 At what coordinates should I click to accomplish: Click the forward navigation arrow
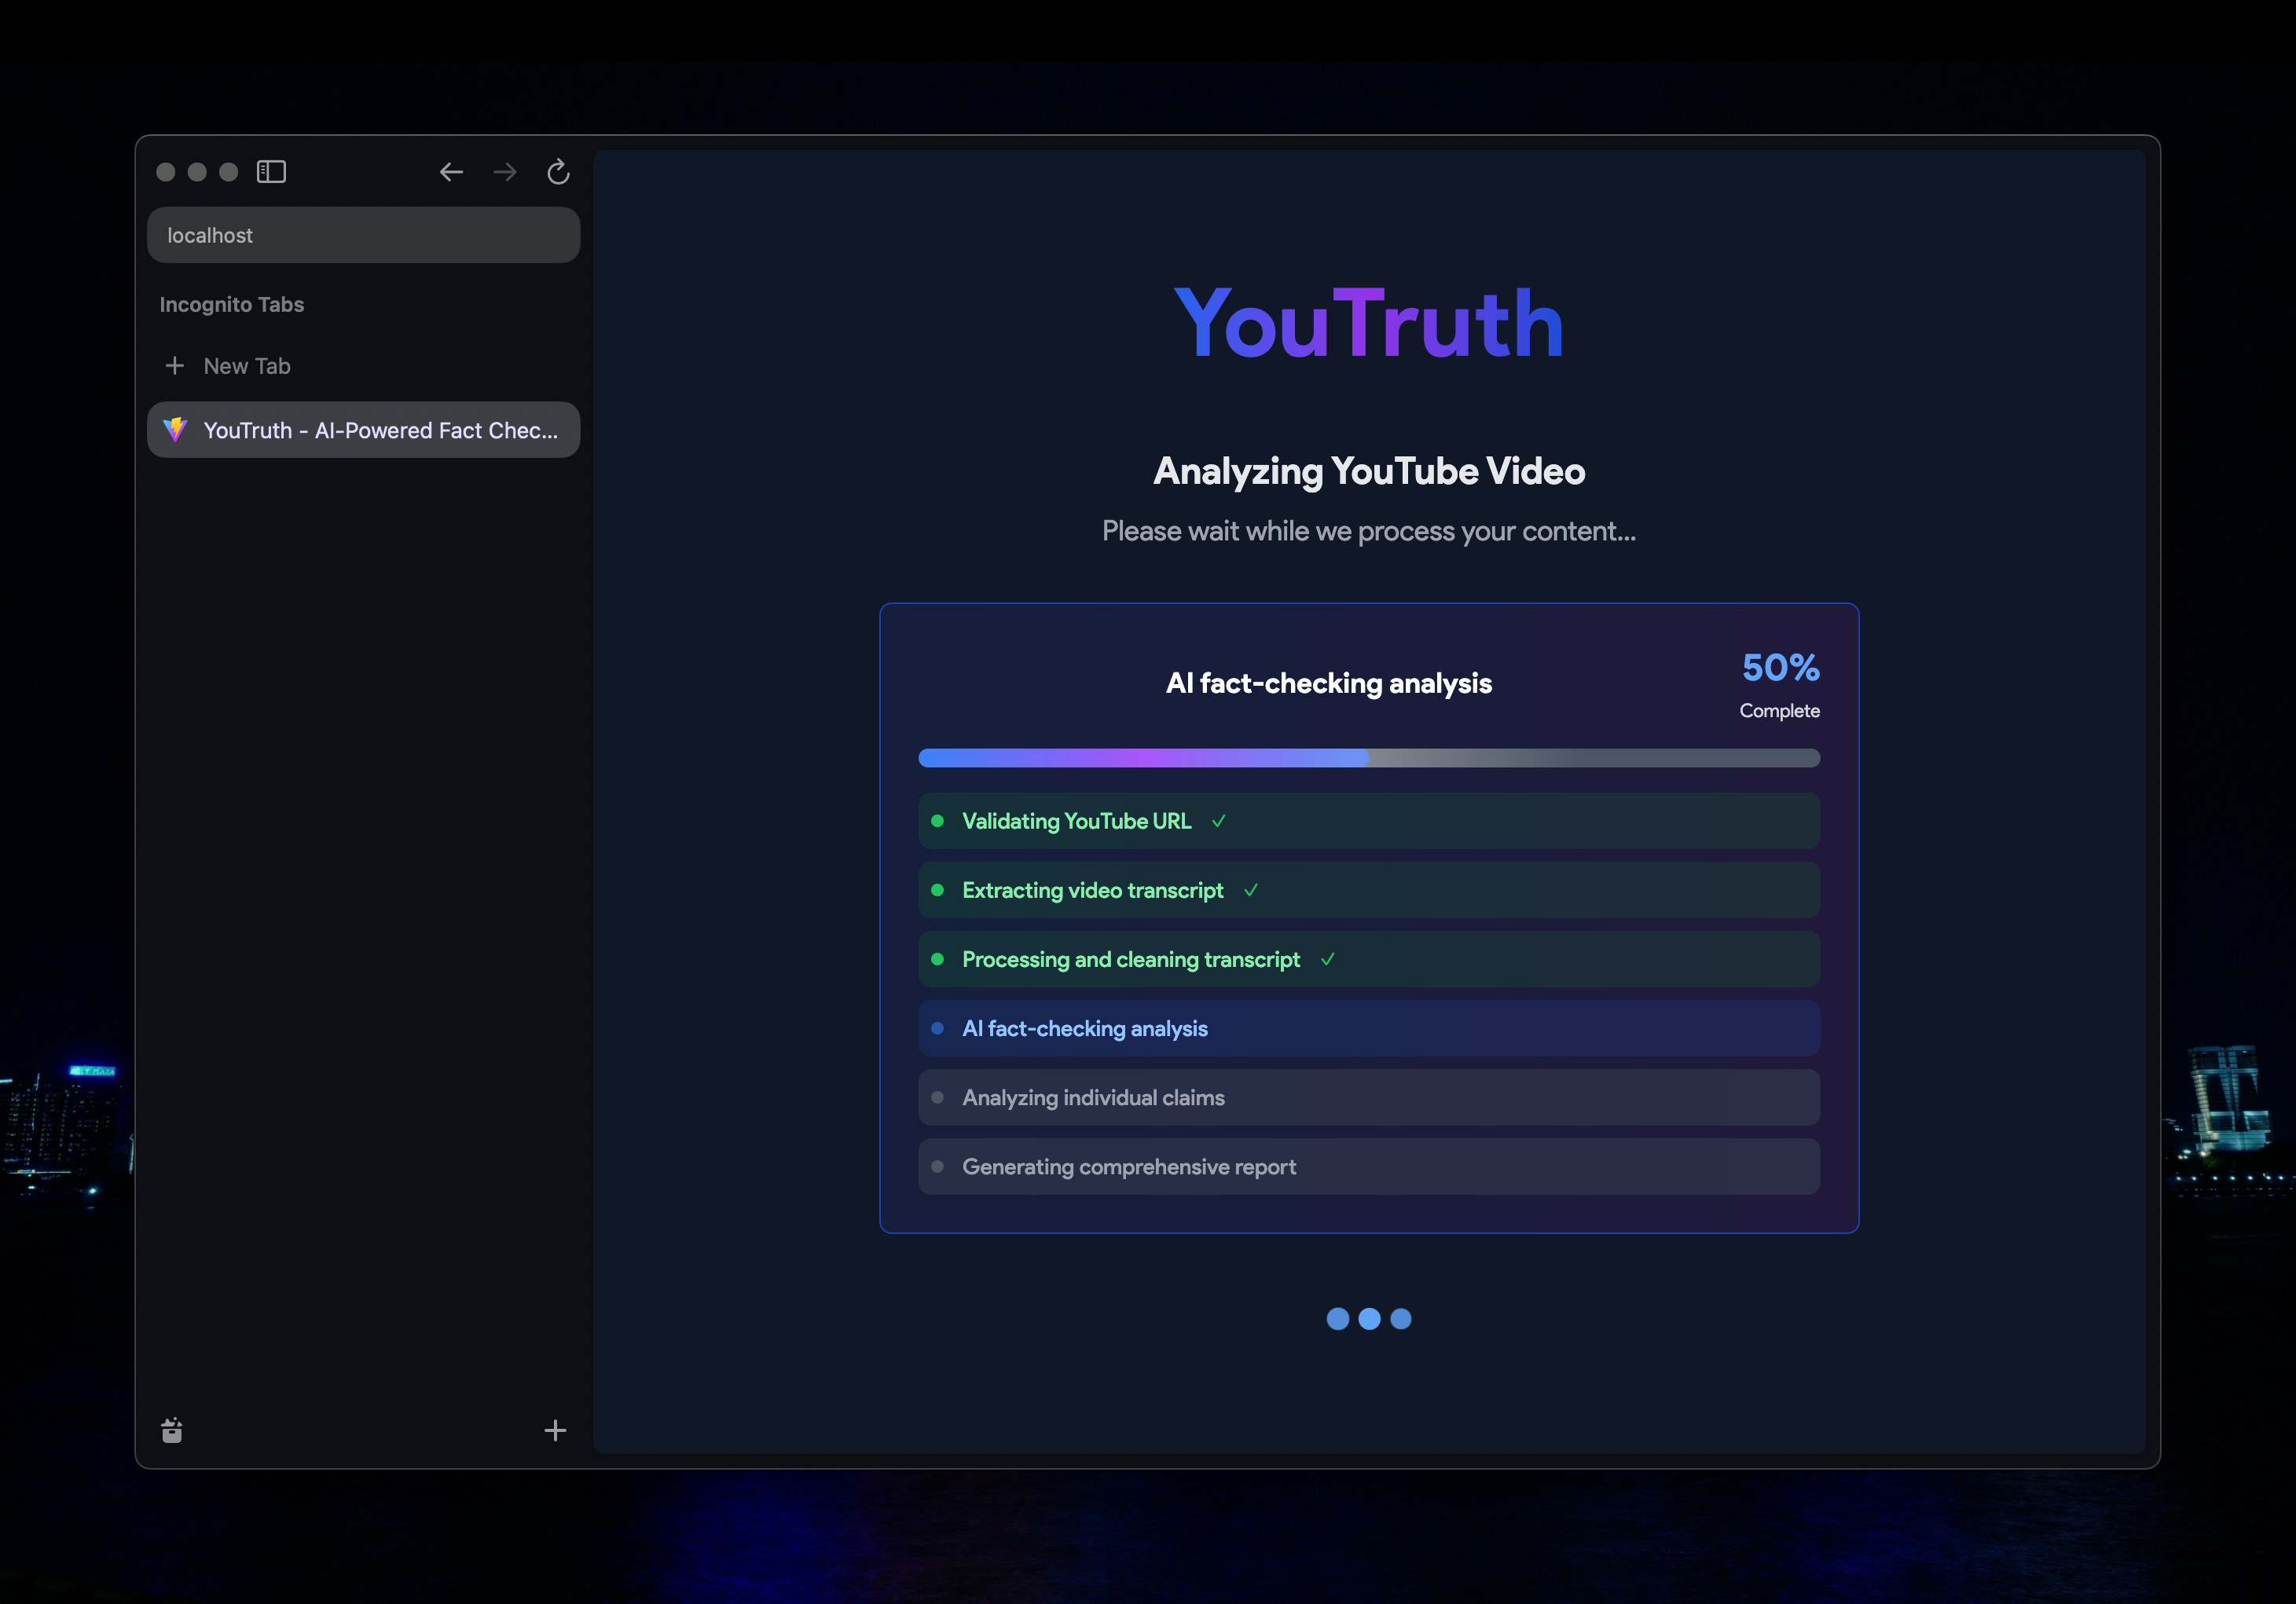tap(505, 172)
